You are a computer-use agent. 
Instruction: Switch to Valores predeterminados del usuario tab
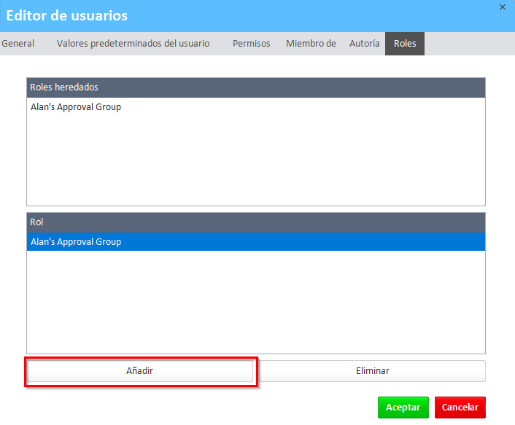[x=133, y=44]
